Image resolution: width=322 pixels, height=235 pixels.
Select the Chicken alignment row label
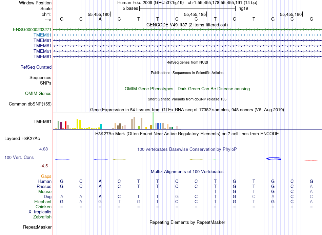coord(43,207)
